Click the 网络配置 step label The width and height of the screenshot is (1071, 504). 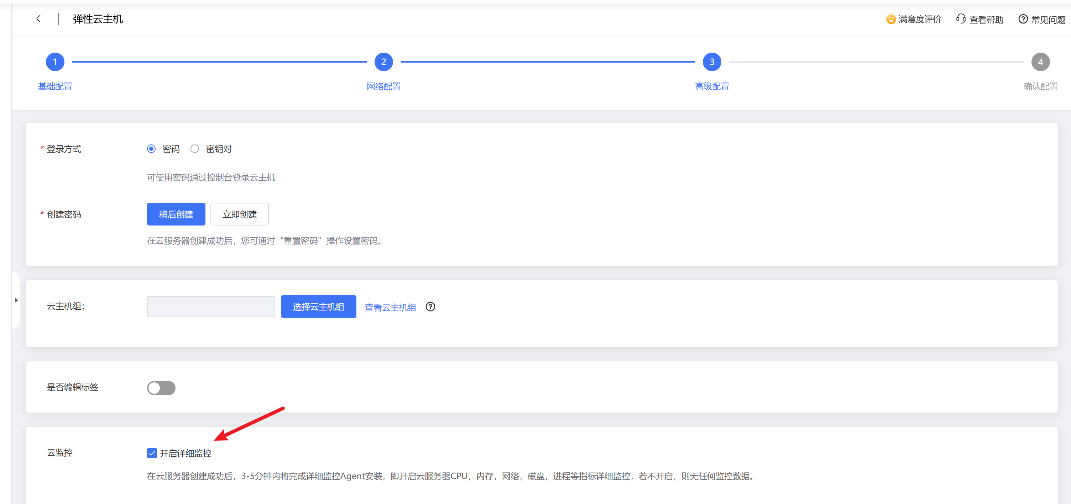(x=383, y=86)
